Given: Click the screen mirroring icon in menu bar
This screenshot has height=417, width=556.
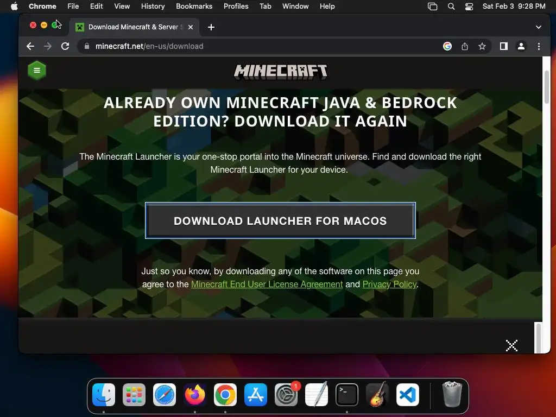Looking at the screenshot, I should (x=433, y=7).
